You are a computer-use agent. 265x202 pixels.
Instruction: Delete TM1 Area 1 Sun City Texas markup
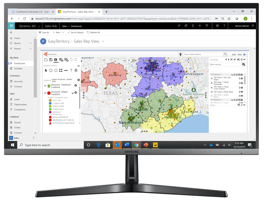point(240,78)
